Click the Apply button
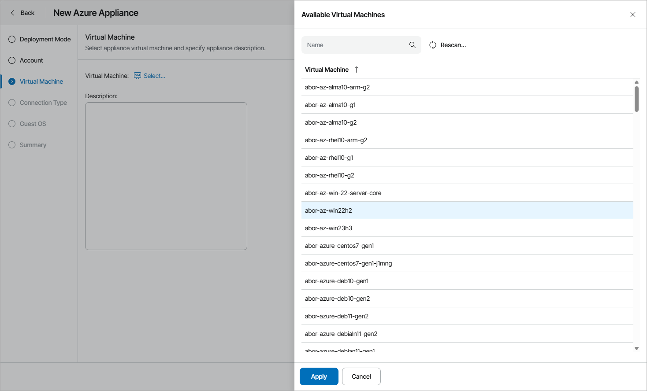 319,376
